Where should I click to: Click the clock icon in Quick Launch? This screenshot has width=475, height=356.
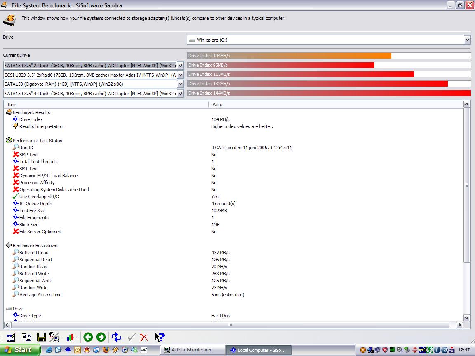coord(78,350)
